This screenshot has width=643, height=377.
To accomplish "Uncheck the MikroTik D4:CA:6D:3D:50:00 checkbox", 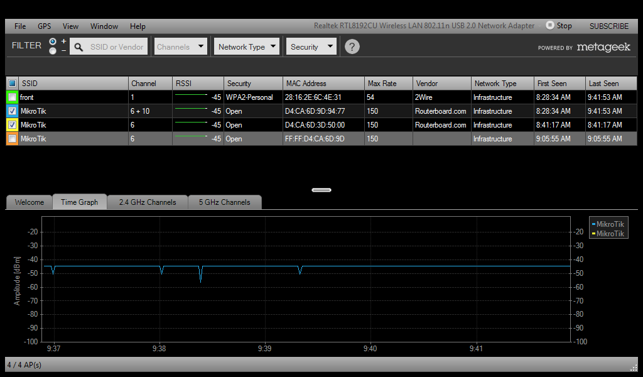I will click(x=13, y=124).
